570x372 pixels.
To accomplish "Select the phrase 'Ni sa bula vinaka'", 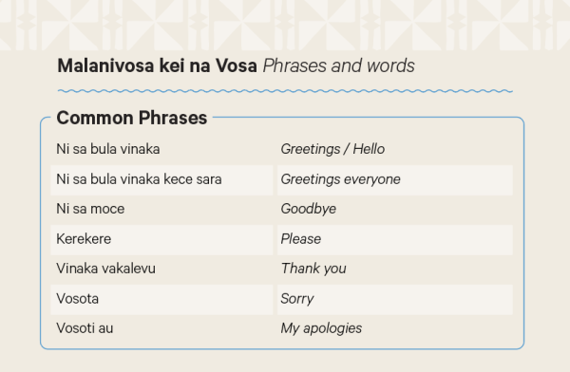I will click(108, 149).
